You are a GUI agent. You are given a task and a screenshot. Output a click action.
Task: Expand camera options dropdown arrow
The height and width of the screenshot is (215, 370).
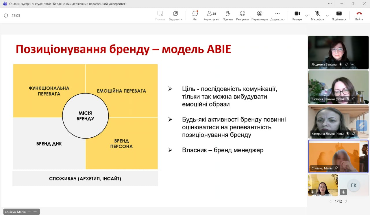point(306,16)
